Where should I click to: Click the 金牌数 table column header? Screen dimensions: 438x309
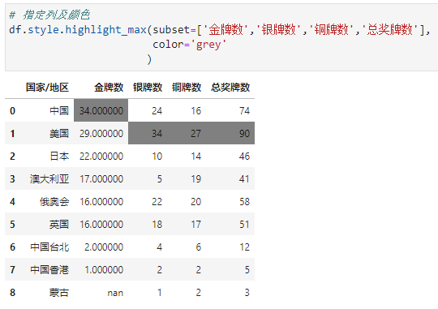tap(109, 88)
